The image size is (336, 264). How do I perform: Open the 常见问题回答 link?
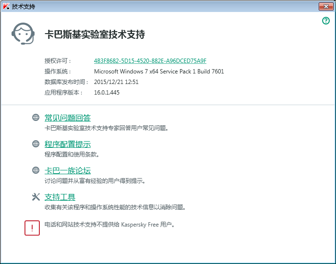(68, 118)
